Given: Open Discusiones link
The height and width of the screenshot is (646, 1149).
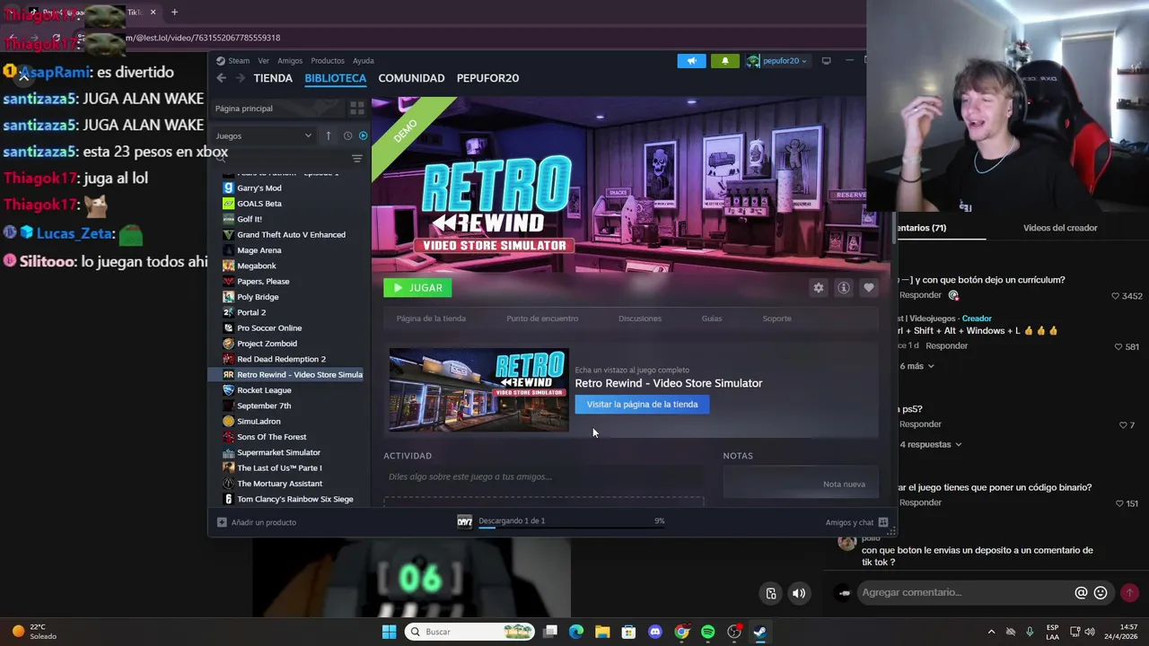Looking at the screenshot, I should click(x=640, y=319).
